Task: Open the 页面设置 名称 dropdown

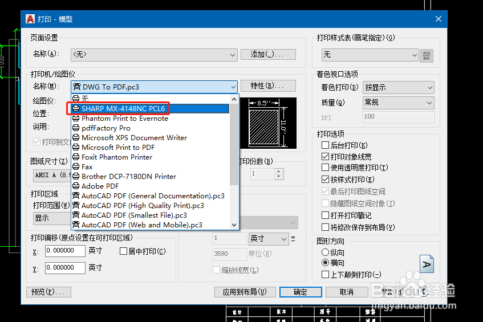Action: pos(154,55)
